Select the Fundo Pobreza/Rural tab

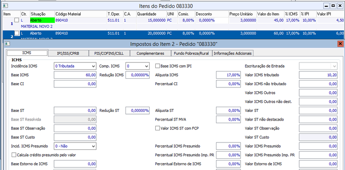[x=191, y=53]
